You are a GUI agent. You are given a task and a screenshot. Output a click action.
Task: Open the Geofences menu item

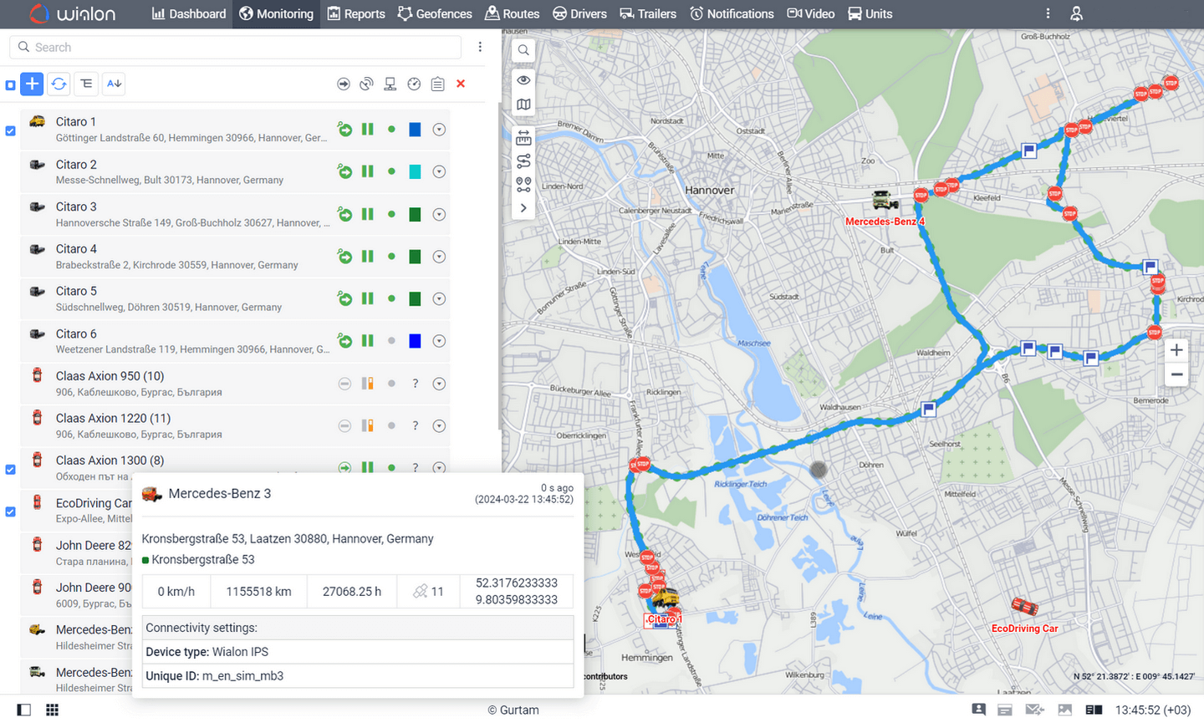tap(435, 13)
